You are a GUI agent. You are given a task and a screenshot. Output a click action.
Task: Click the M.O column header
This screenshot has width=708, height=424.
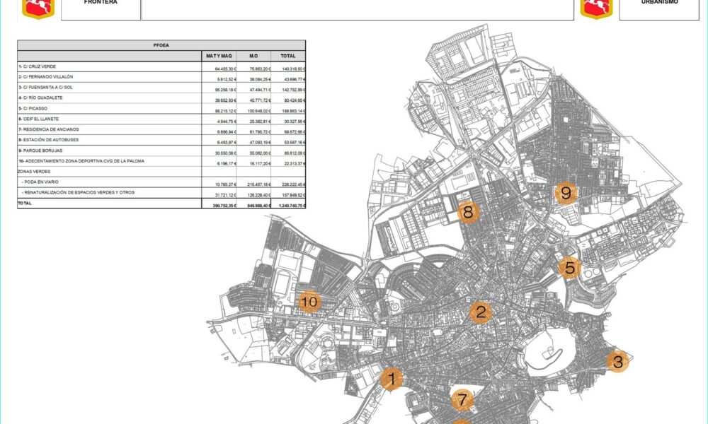pos(253,56)
